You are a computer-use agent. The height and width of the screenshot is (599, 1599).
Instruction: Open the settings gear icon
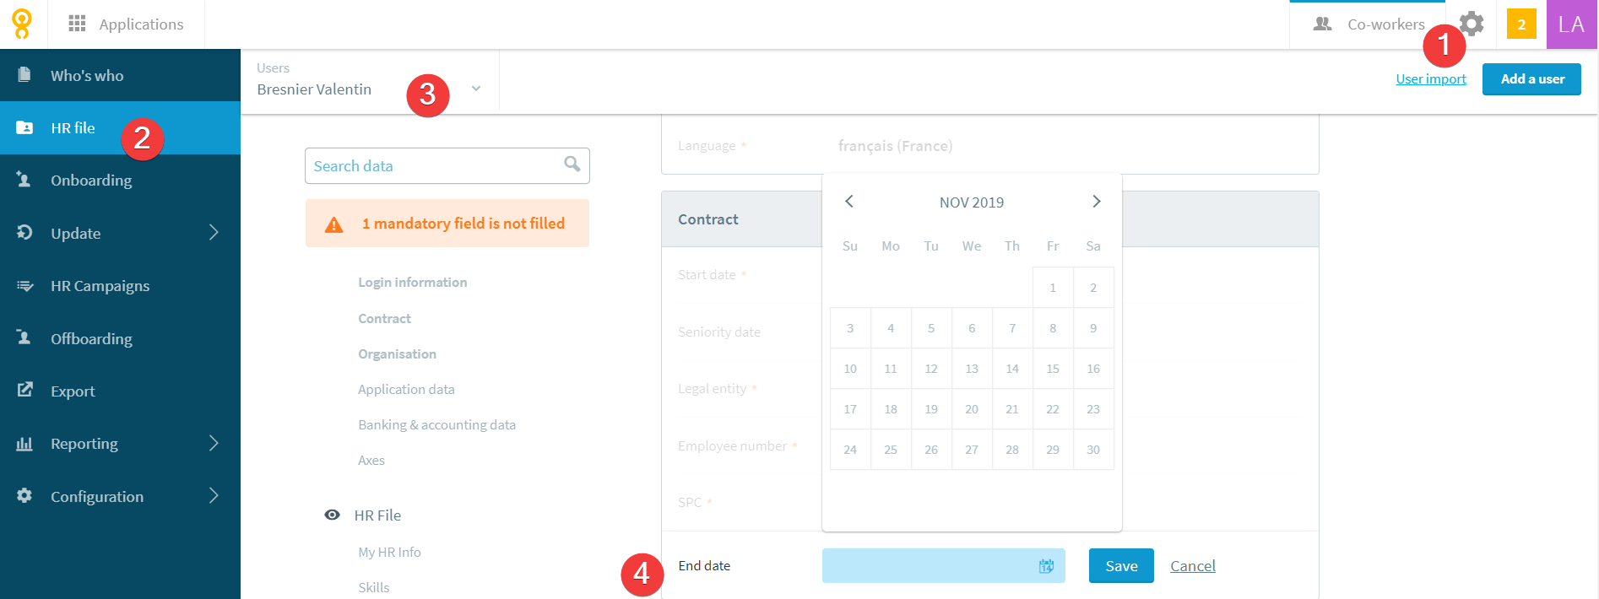click(x=1472, y=24)
